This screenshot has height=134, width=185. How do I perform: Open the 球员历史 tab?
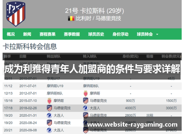(96, 34)
